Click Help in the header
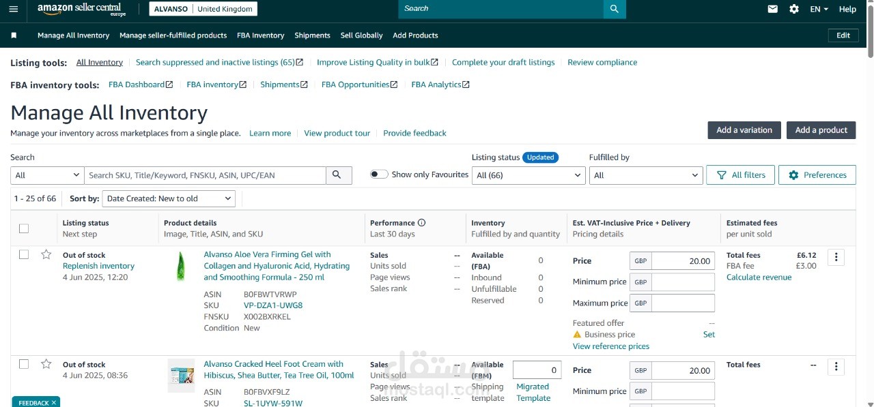 click(847, 9)
